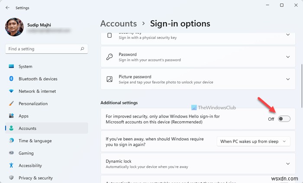This screenshot has width=303, height=183.
Task: Click the vertical scrollbar thumb
Action: pyautogui.click(x=302, y=86)
